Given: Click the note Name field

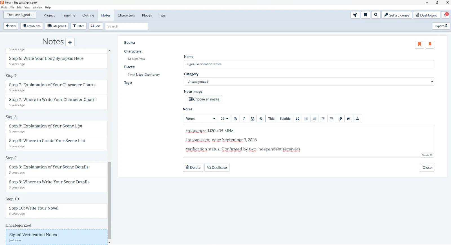Looking at the screenshot, I should [x=309, y=64].
